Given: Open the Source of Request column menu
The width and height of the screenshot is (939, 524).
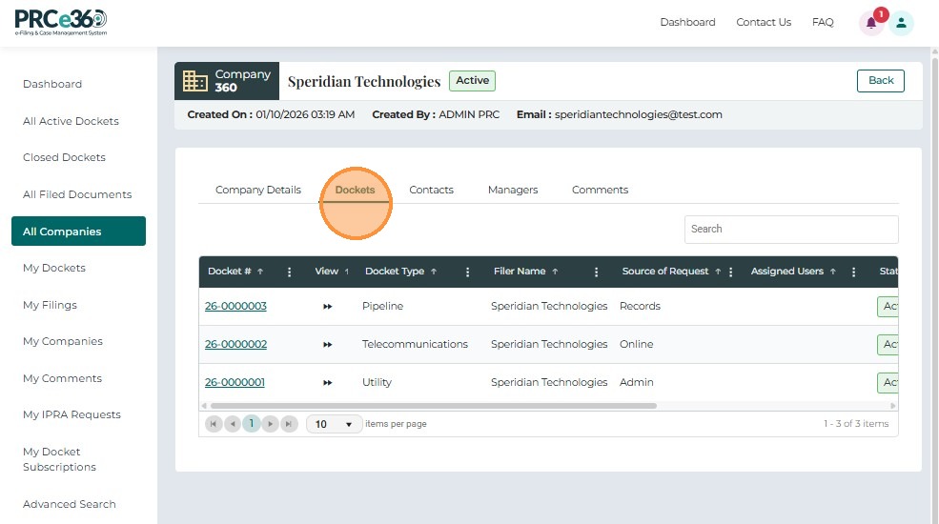Looking at the screenshot, I should tap(731, 272).
